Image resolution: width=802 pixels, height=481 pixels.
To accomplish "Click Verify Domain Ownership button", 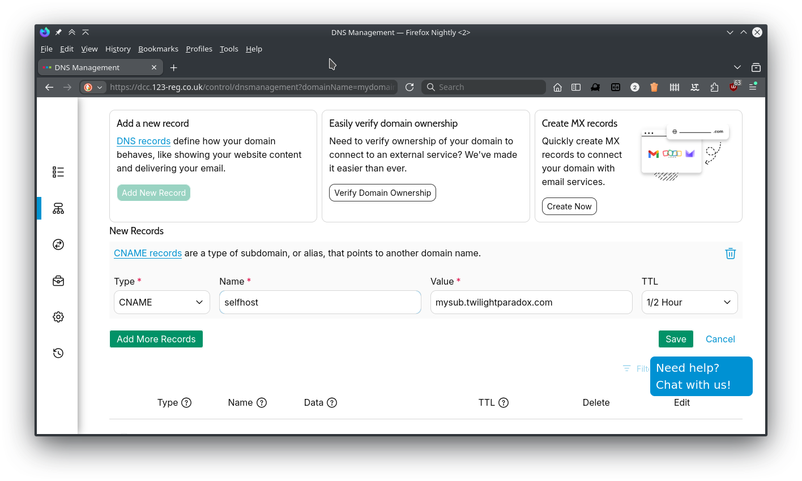I will (x=382, y=192).
